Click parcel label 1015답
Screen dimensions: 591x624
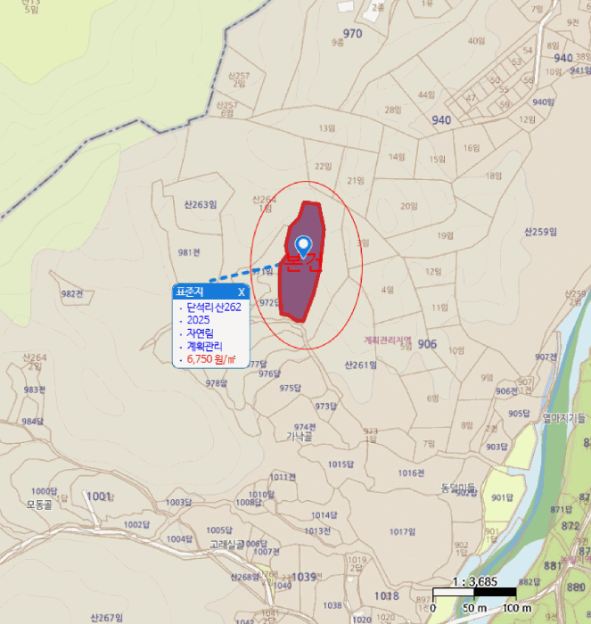tap(341, 464)
